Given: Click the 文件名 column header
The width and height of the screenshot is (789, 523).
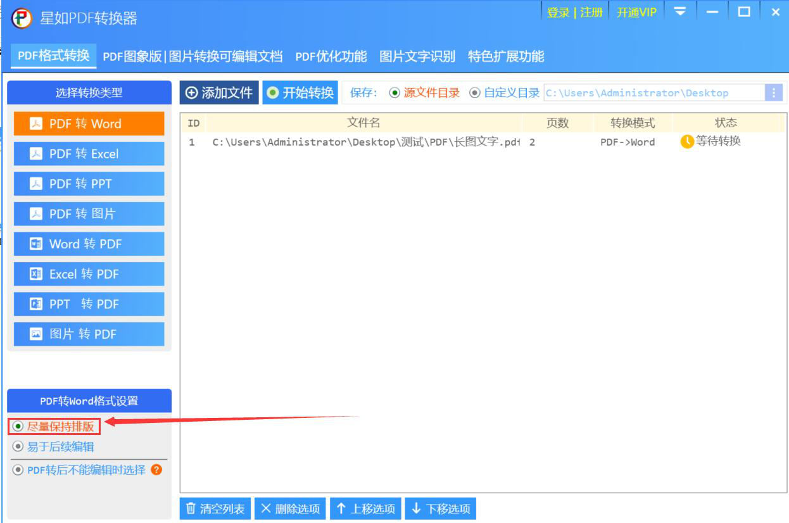Looking at the screenshot, I should (x=363, y=123).
